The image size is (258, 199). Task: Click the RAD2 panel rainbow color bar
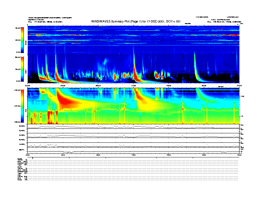coord(22,40)
